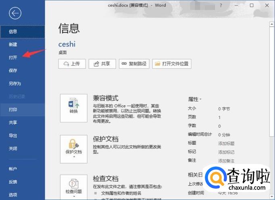Expand the 属性 properties dropdown
The height and width of the screenshot is (200, 275).
tap(195, 99)
